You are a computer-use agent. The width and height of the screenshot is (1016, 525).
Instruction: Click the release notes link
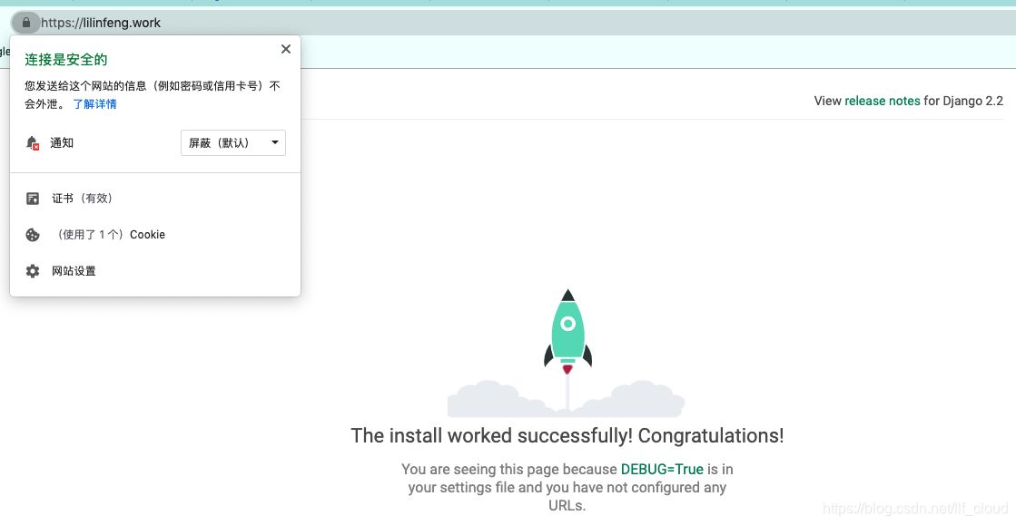882,101
